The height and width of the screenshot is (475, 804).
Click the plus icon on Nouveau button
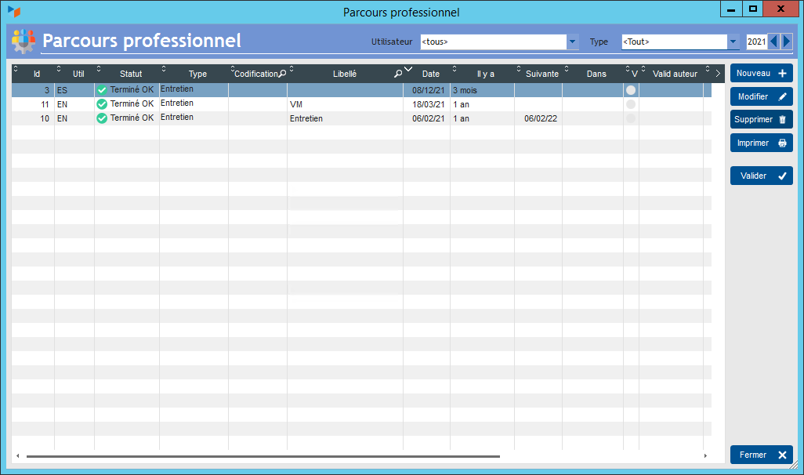click(x=782, y=74)
